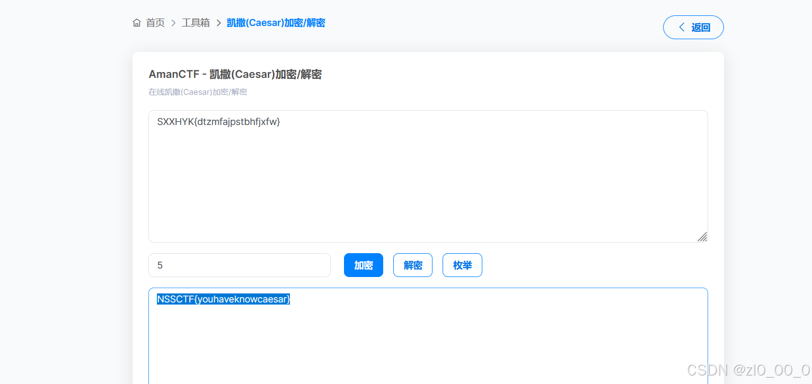
Task: Click the home icon in the breadcrumb
Action: 137,23
